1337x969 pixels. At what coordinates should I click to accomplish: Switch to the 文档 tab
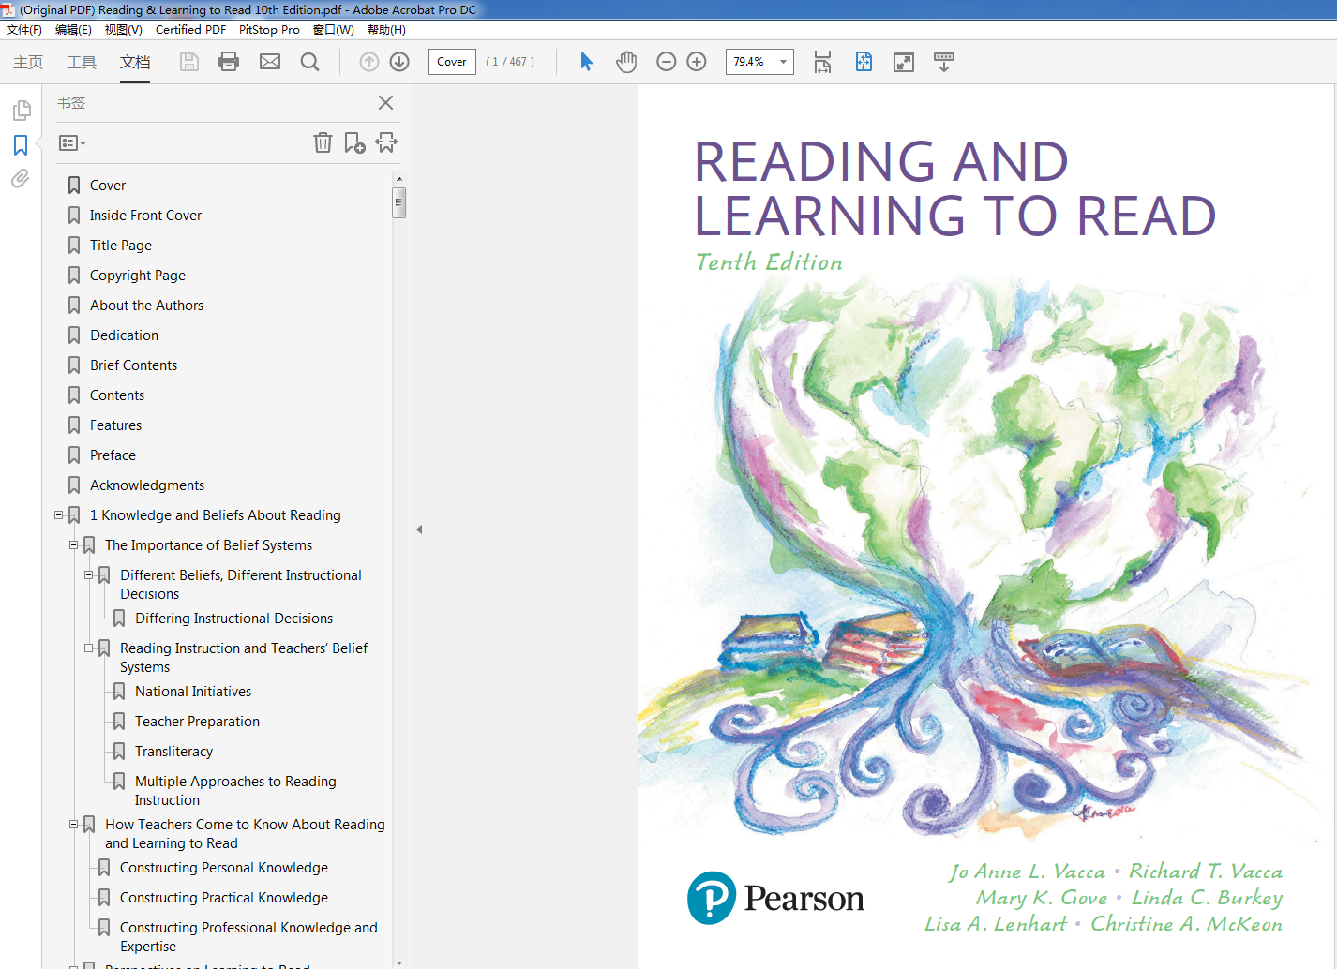135,62
